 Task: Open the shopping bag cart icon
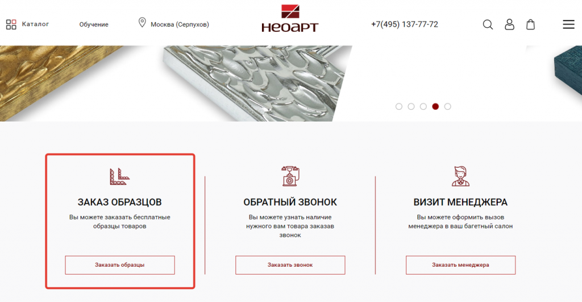click(x=530, y=24)
